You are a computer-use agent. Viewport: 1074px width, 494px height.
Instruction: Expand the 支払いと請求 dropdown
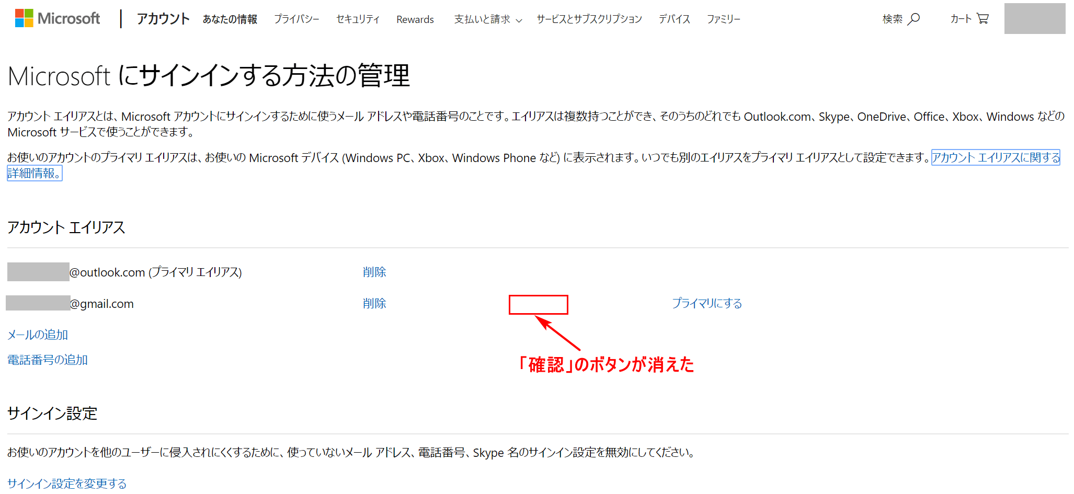click(488, 19)
